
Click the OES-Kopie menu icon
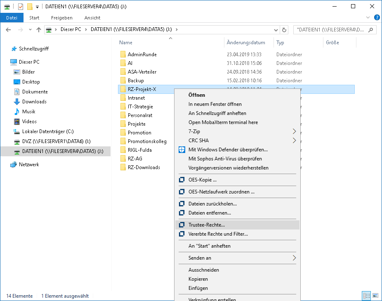click(182, 180)
